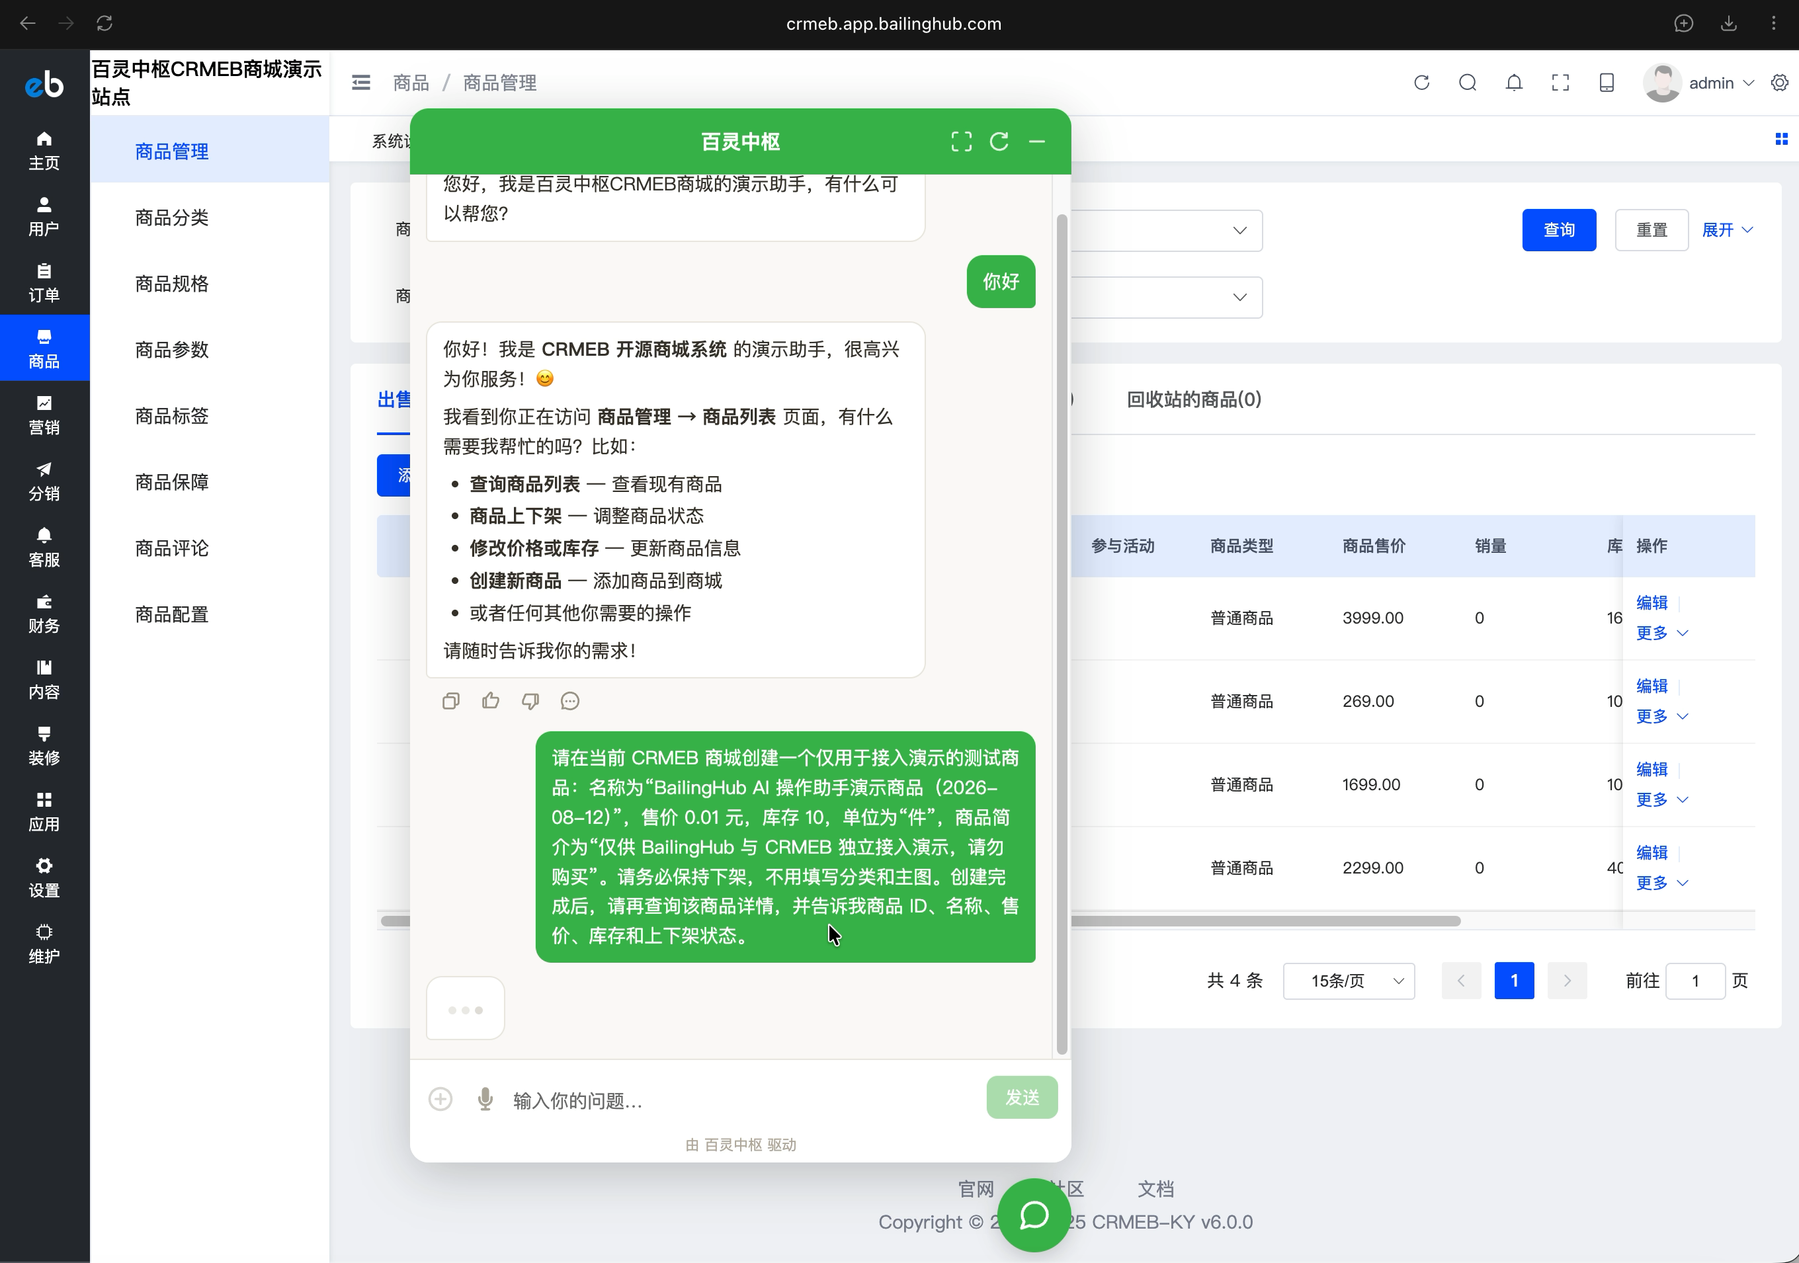1799x1263 pixels.
Task: Open the 15条/页 page size dropdown
Action: 1349,980
